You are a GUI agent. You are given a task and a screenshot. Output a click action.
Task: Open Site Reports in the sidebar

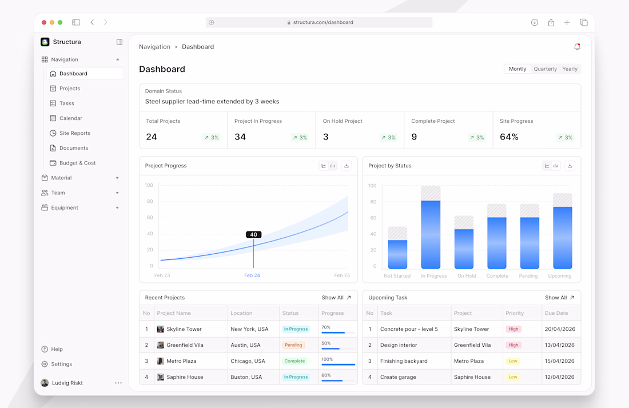(x=85, y=133)
